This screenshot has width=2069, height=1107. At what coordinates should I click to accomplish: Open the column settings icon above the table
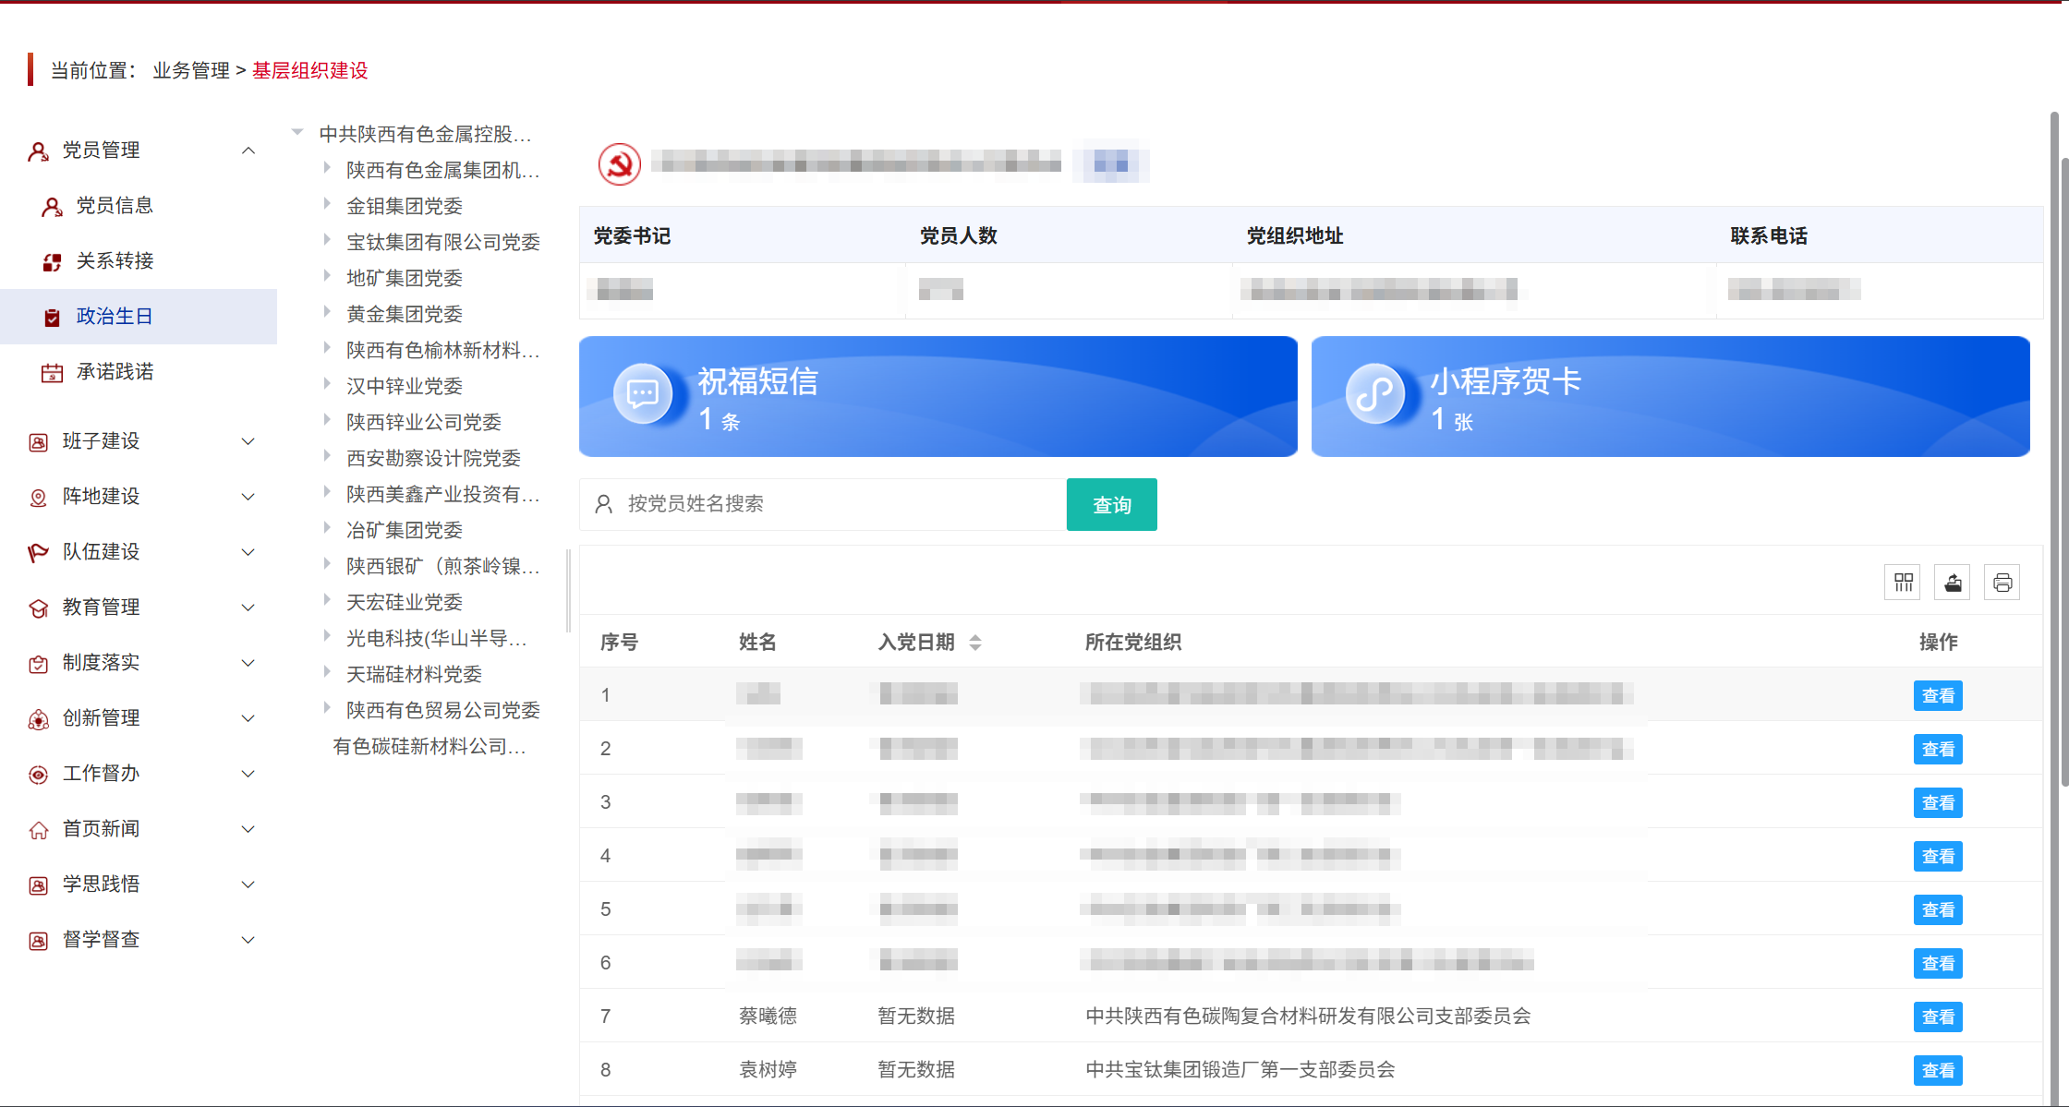tap(1902, 582)
